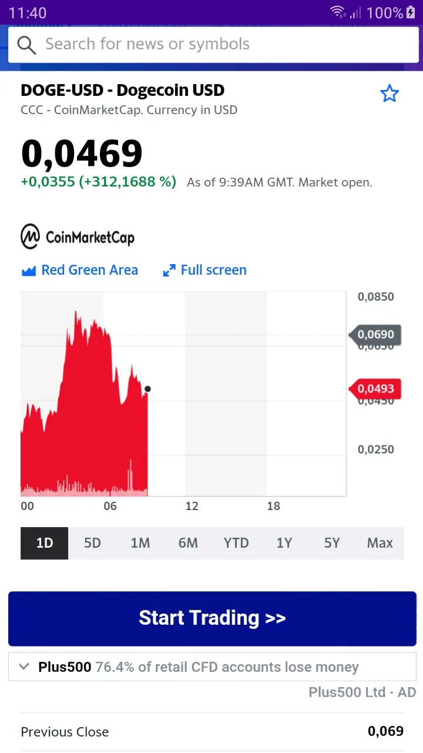Show the Max chart range

coord(380,543)
